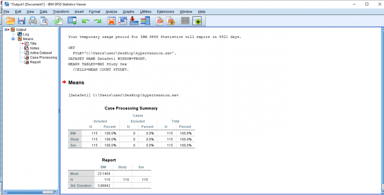The height and width of the screenshot is (195, 384).
Task: Collapse the Output root tree node
Action: pyautogui.click(x=6, y=30)
